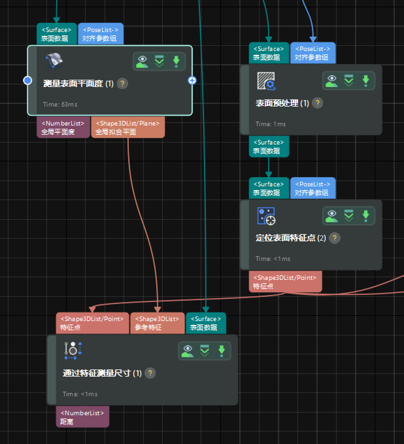Select Surface 表面数据 input of 定位表面特征点

[269, 188]
